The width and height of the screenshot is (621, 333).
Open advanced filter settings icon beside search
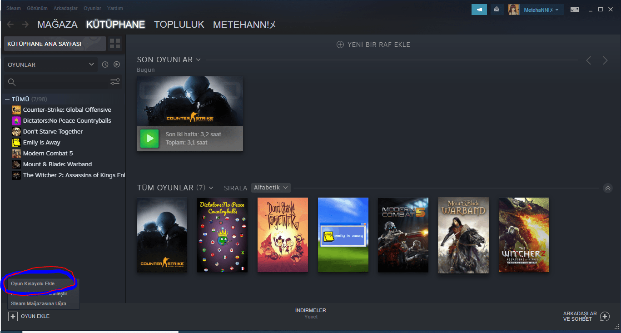(115, 82)
